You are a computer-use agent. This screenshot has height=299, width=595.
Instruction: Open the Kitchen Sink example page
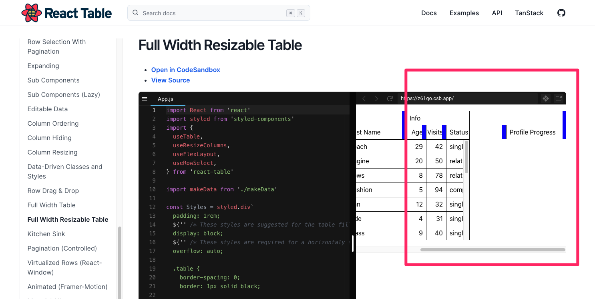[x=46, y=234]
